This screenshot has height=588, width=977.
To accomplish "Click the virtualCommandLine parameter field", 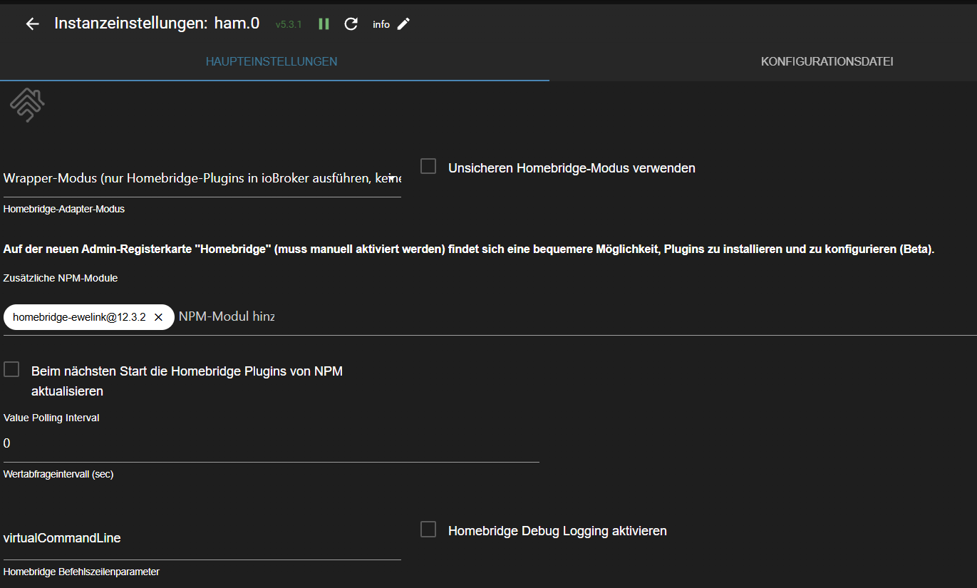I will click(202, 539).
